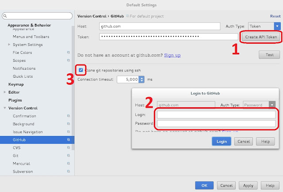This screenshot has width=283, height=192.
Task: Collapse the Version Control tree node
Action: coord(5,108)
